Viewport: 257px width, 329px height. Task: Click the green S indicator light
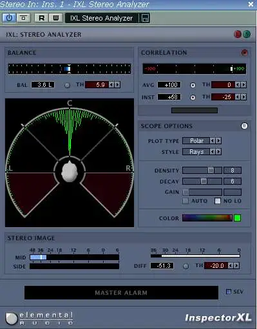point(247,34)
